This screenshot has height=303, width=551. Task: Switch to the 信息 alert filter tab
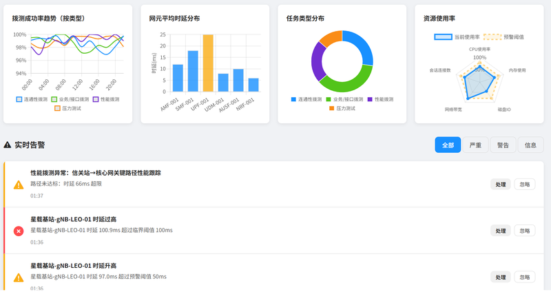pyautogui.click(x=530, y=145)
